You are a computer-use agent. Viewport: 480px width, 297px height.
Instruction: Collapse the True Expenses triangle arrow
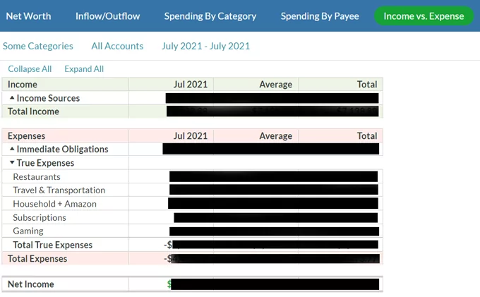tap(12, 162)
